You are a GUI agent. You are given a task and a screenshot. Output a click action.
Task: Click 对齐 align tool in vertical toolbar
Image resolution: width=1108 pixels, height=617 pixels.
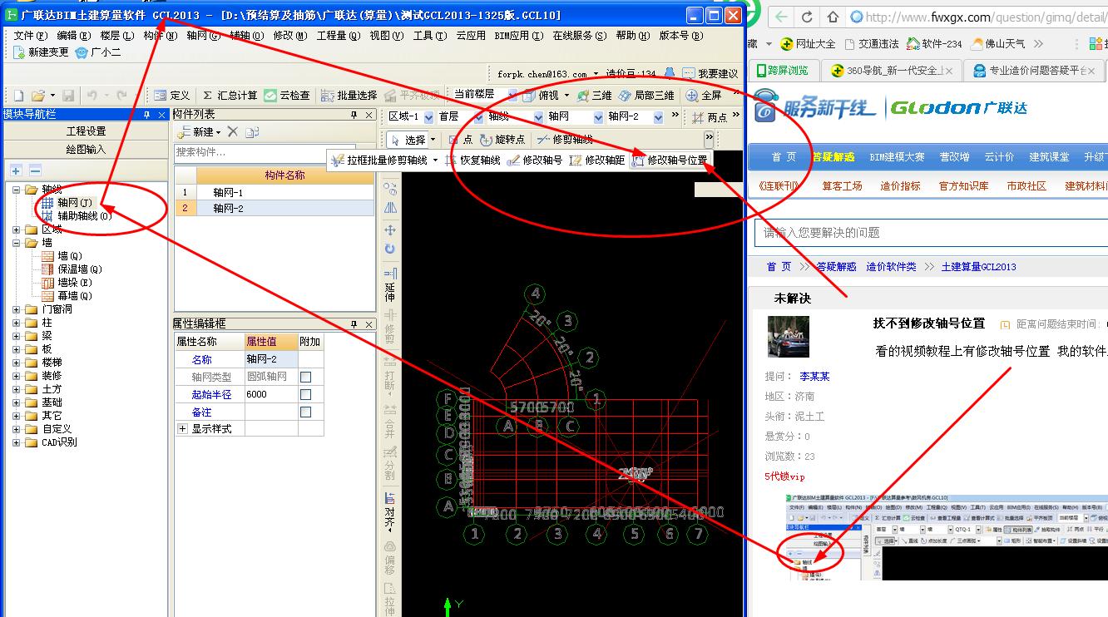tap(390, 511)
